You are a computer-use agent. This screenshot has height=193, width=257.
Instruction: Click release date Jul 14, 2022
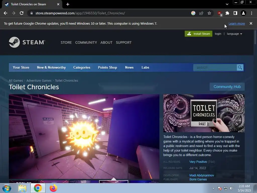click(198, 168)
